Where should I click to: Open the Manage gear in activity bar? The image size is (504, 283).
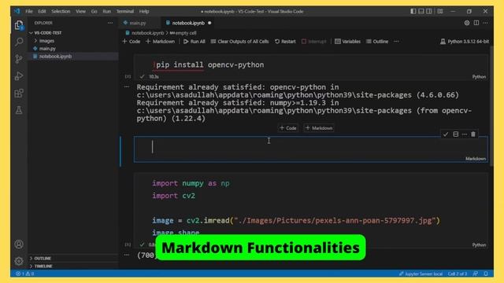click(19, 261)
